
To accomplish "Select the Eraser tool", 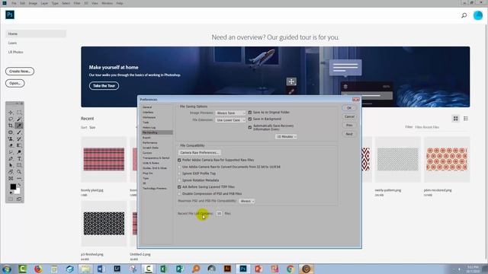I will click(x=11, y=145).
